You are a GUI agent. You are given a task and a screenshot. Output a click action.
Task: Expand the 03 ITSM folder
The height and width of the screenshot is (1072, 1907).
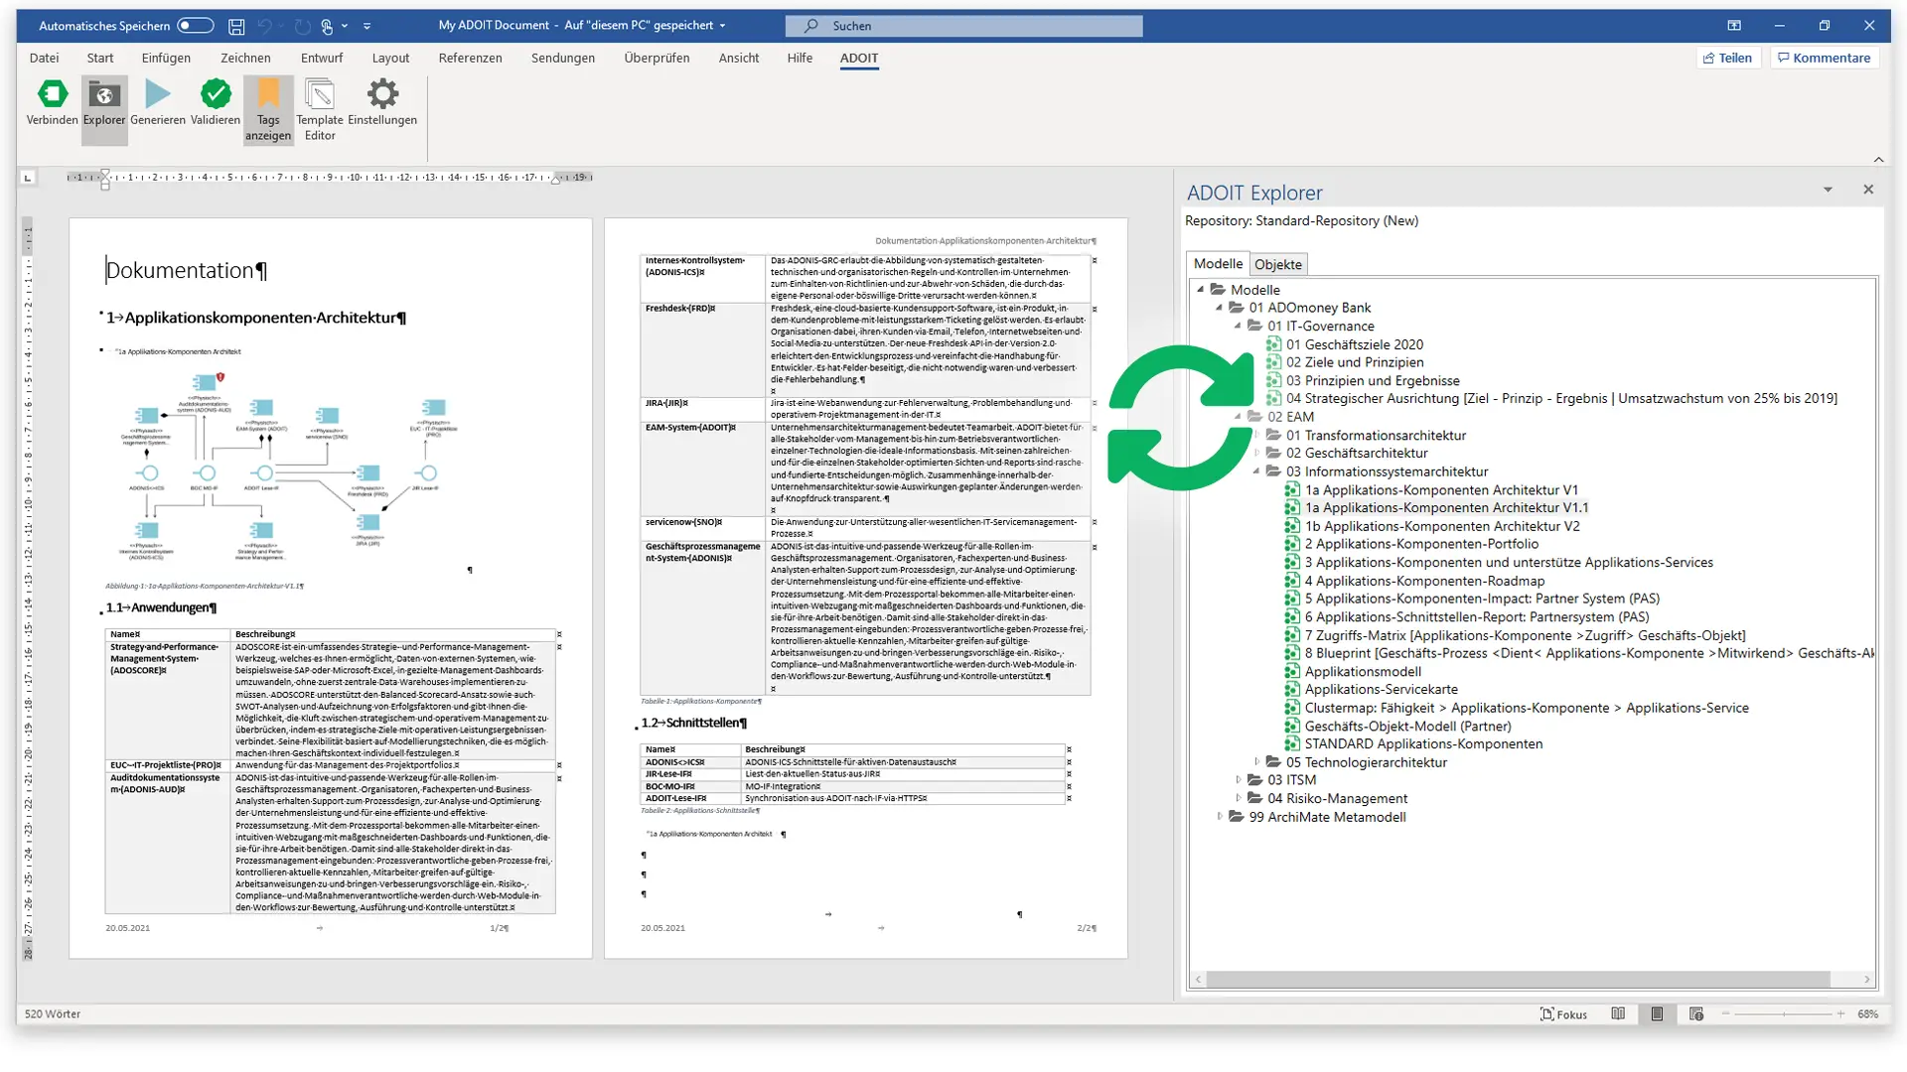[x=1238, y=780]
